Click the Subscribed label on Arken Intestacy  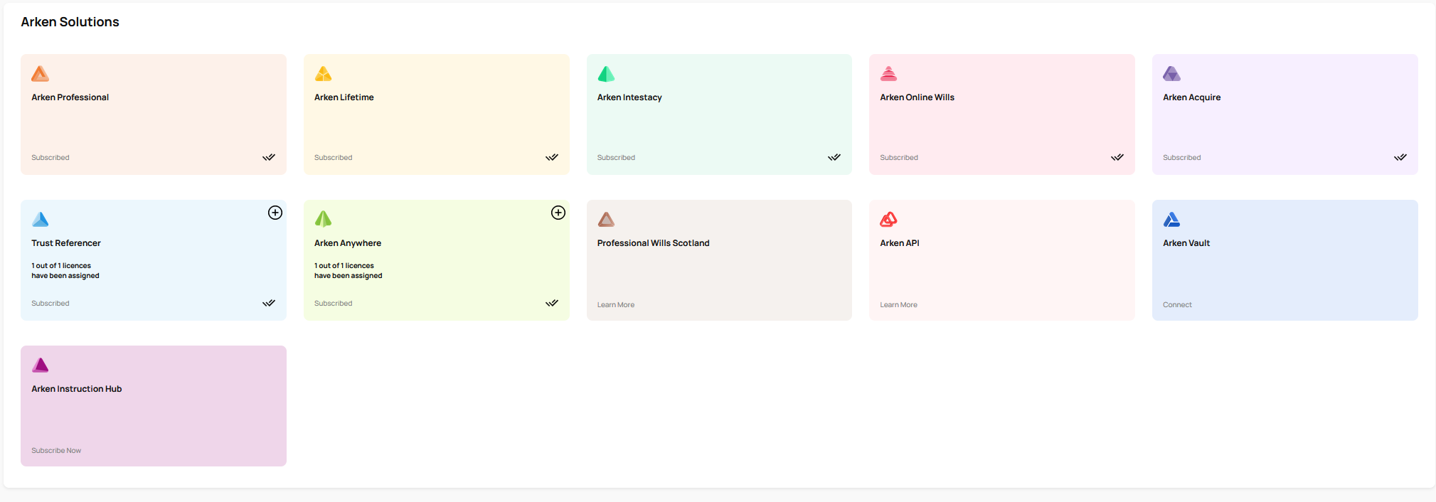coord(616,158)
